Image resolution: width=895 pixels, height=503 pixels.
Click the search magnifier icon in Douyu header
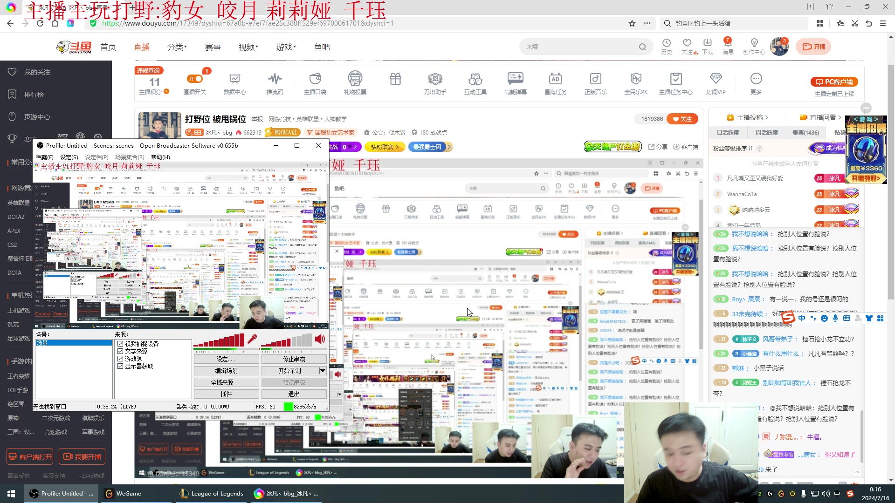(642, 47)
